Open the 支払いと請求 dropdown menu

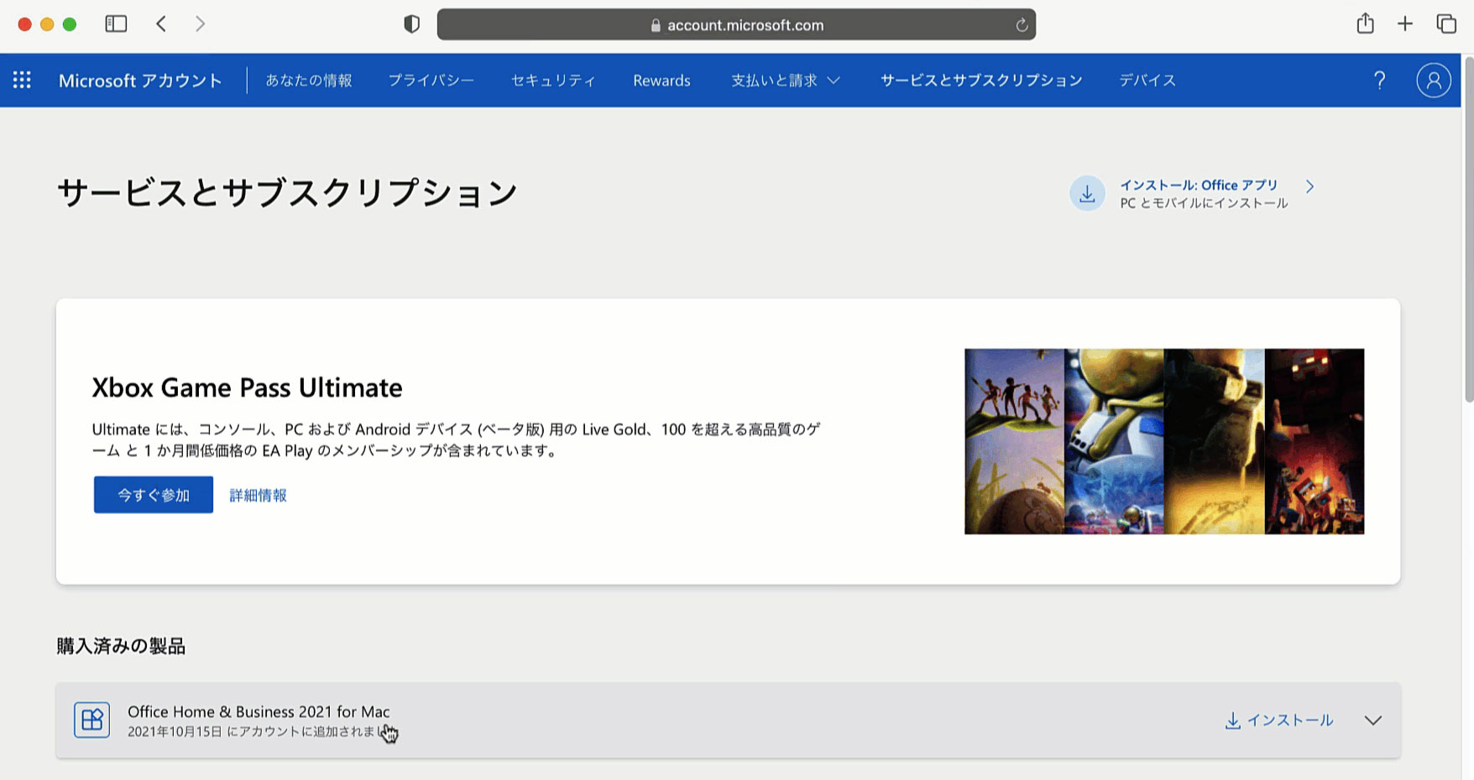click(x=786, y=81)
